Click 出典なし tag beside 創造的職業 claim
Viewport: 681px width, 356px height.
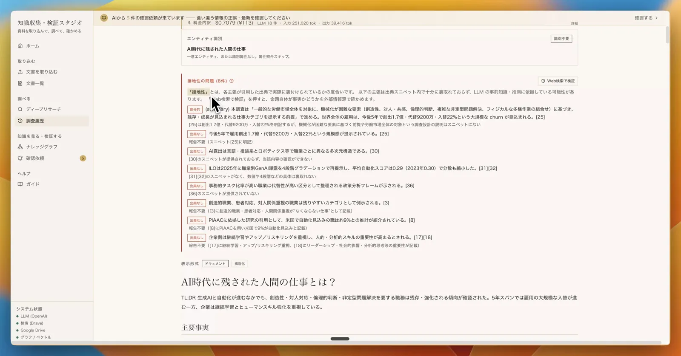[x=197, y=203]
